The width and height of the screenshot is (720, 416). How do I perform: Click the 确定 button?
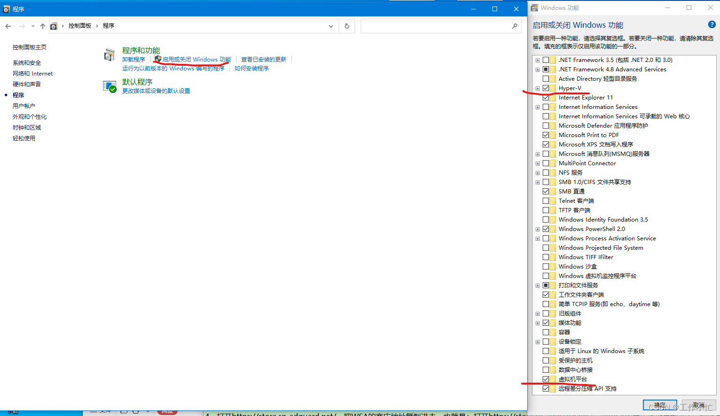[659, 405]
